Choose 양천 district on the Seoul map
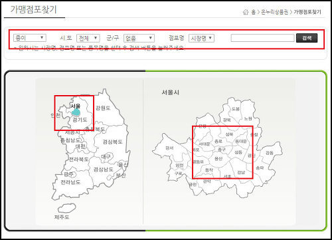Viewport: 332px width, 240px height. [179, 165]
